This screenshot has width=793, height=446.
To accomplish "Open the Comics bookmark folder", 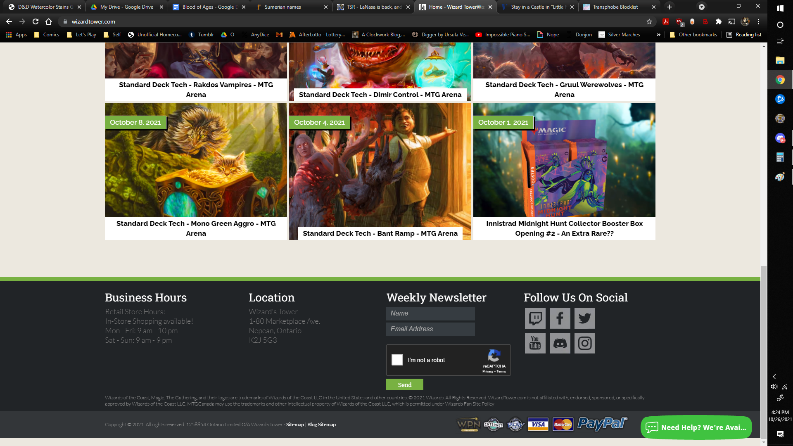I will point(47,35).
